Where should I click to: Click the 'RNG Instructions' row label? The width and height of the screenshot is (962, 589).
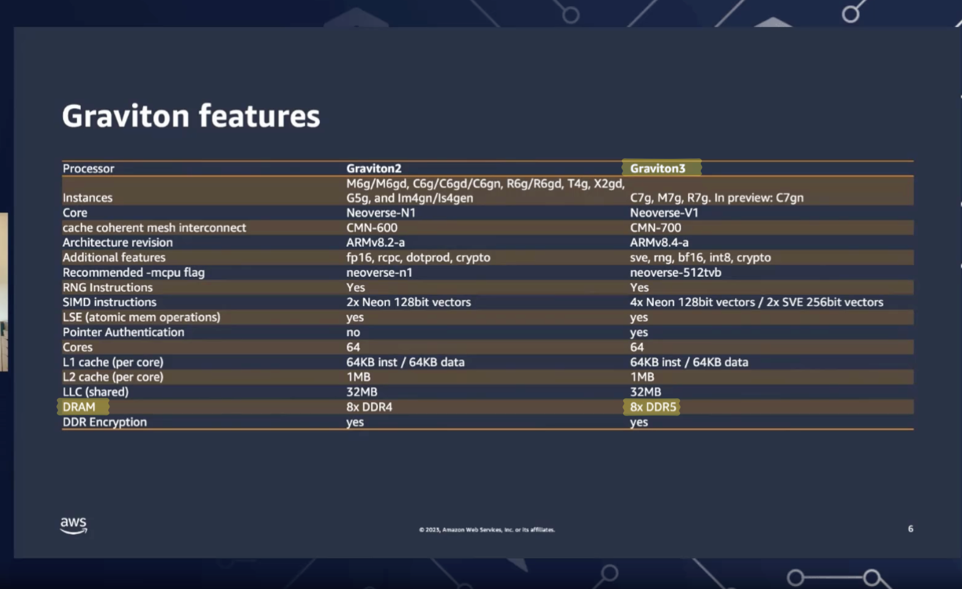click(x=108, y=287)
